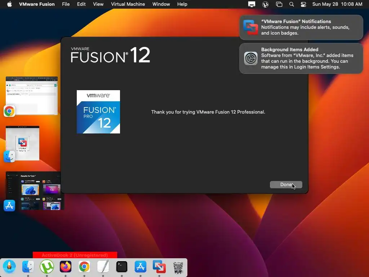Open Control Center from menu bar
Screen dimensions: 369x277
303,4
